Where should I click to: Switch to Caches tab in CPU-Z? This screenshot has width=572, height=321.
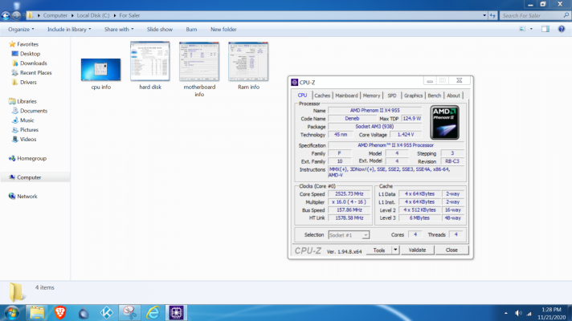(x=322, y=95)
